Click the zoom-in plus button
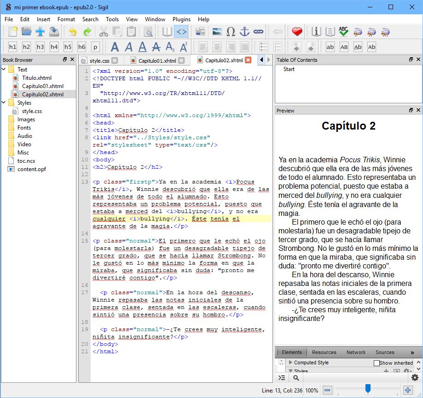Viewport: 423px width, 398px height. [x=408, y=390]
